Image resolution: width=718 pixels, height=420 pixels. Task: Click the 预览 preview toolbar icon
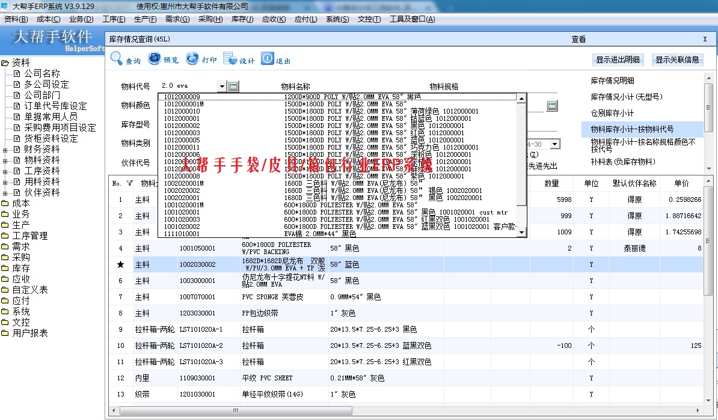click(x=155, y=58)
